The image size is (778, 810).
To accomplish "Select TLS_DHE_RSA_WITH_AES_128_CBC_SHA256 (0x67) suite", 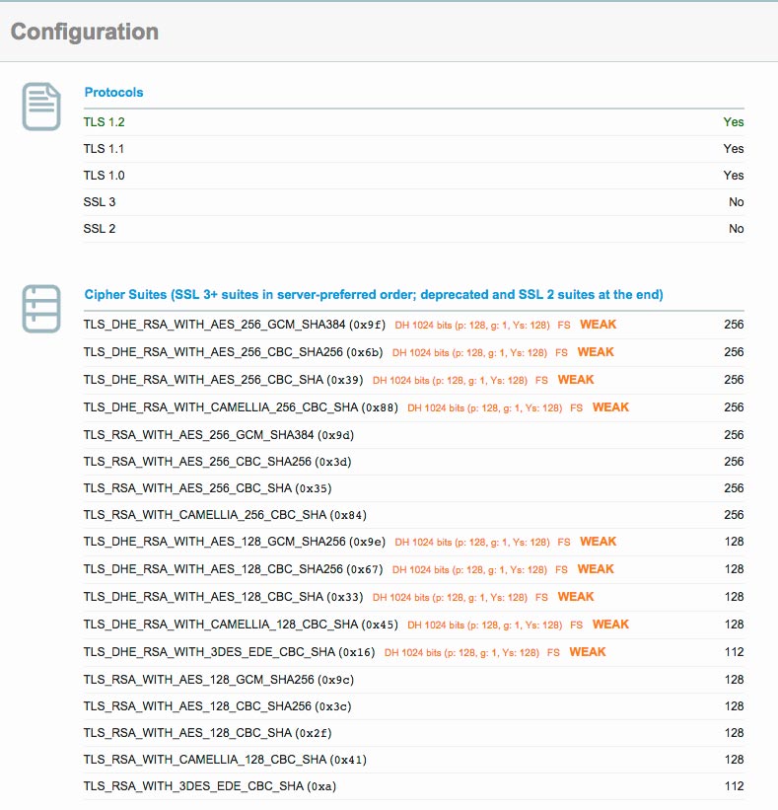I will click(x=413, y=570).
